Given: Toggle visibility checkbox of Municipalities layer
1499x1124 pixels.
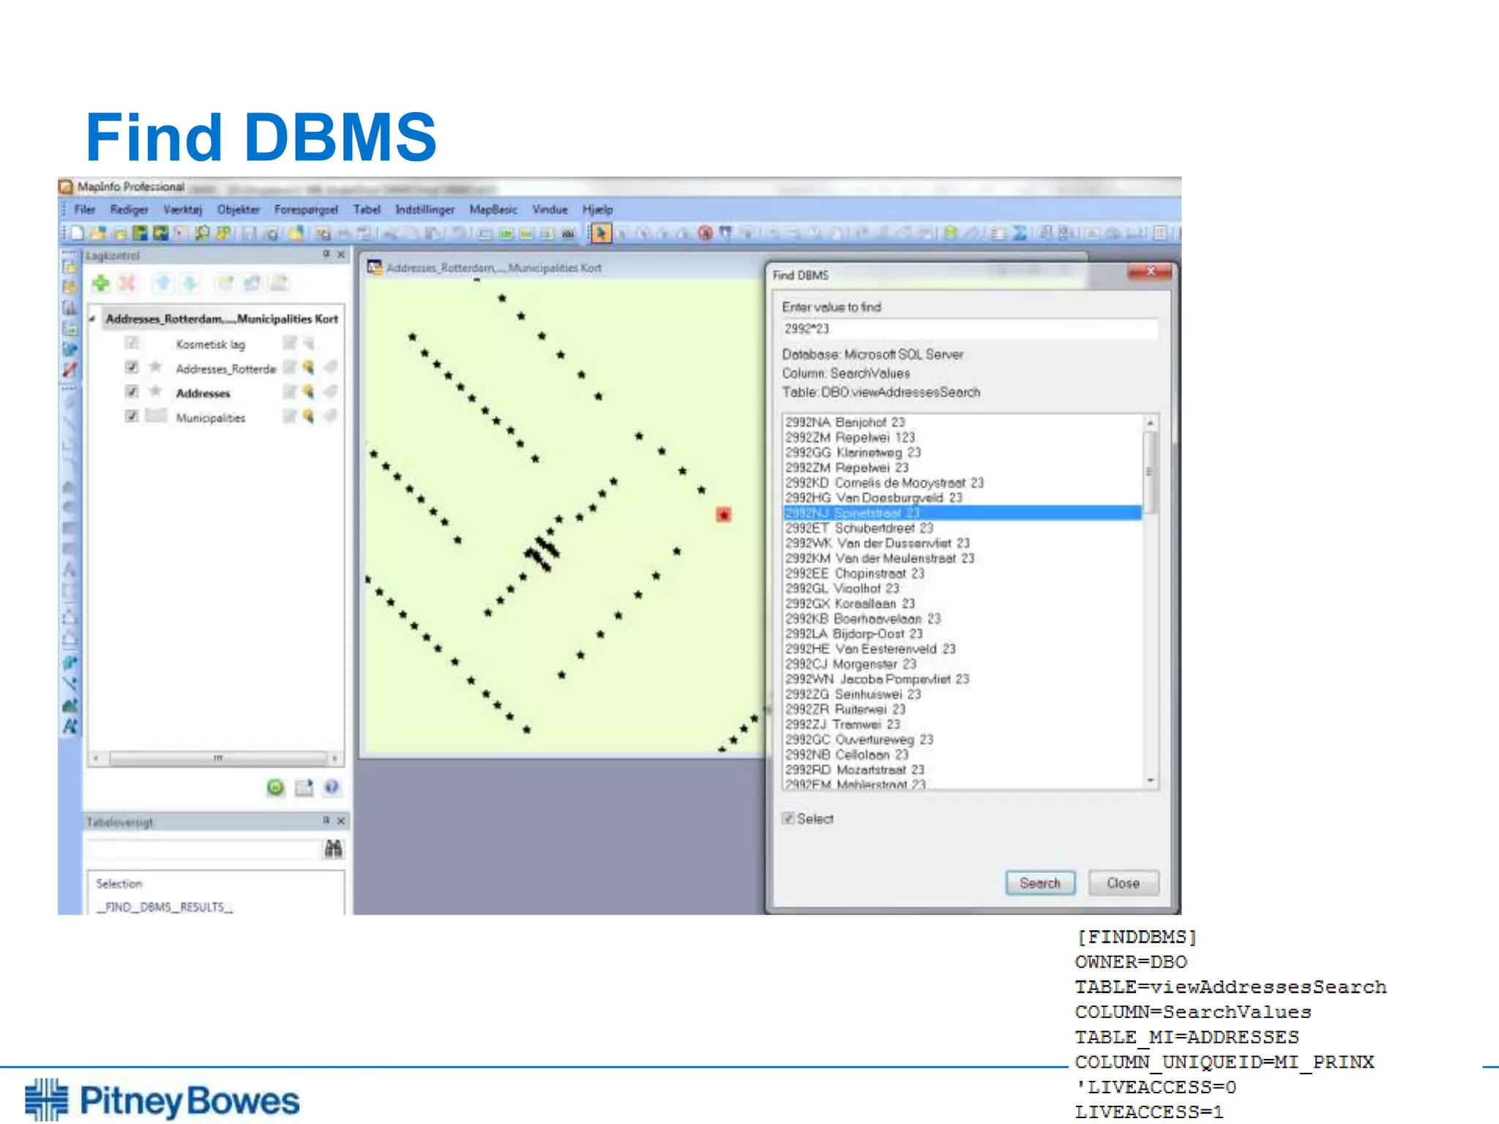Looking at the screenshot, I should 132,416.
